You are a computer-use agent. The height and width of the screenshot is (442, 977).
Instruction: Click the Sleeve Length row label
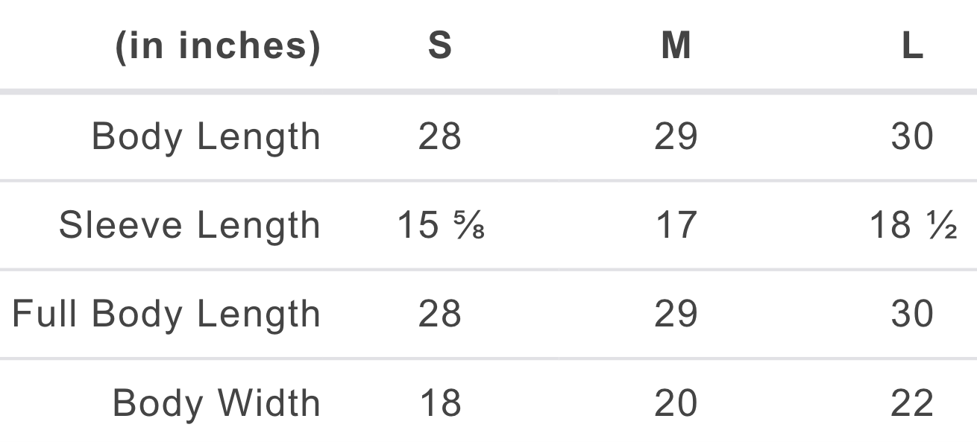[189, 226]
